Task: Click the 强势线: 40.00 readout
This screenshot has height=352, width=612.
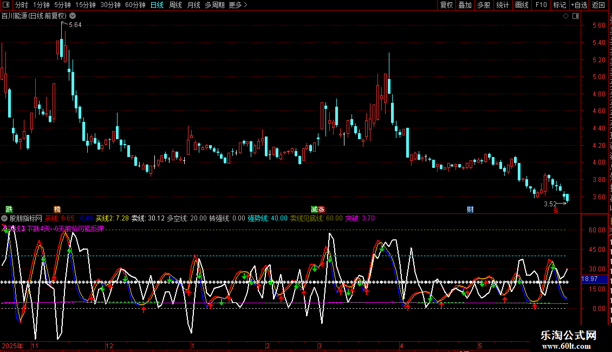Action: (268, 219)
